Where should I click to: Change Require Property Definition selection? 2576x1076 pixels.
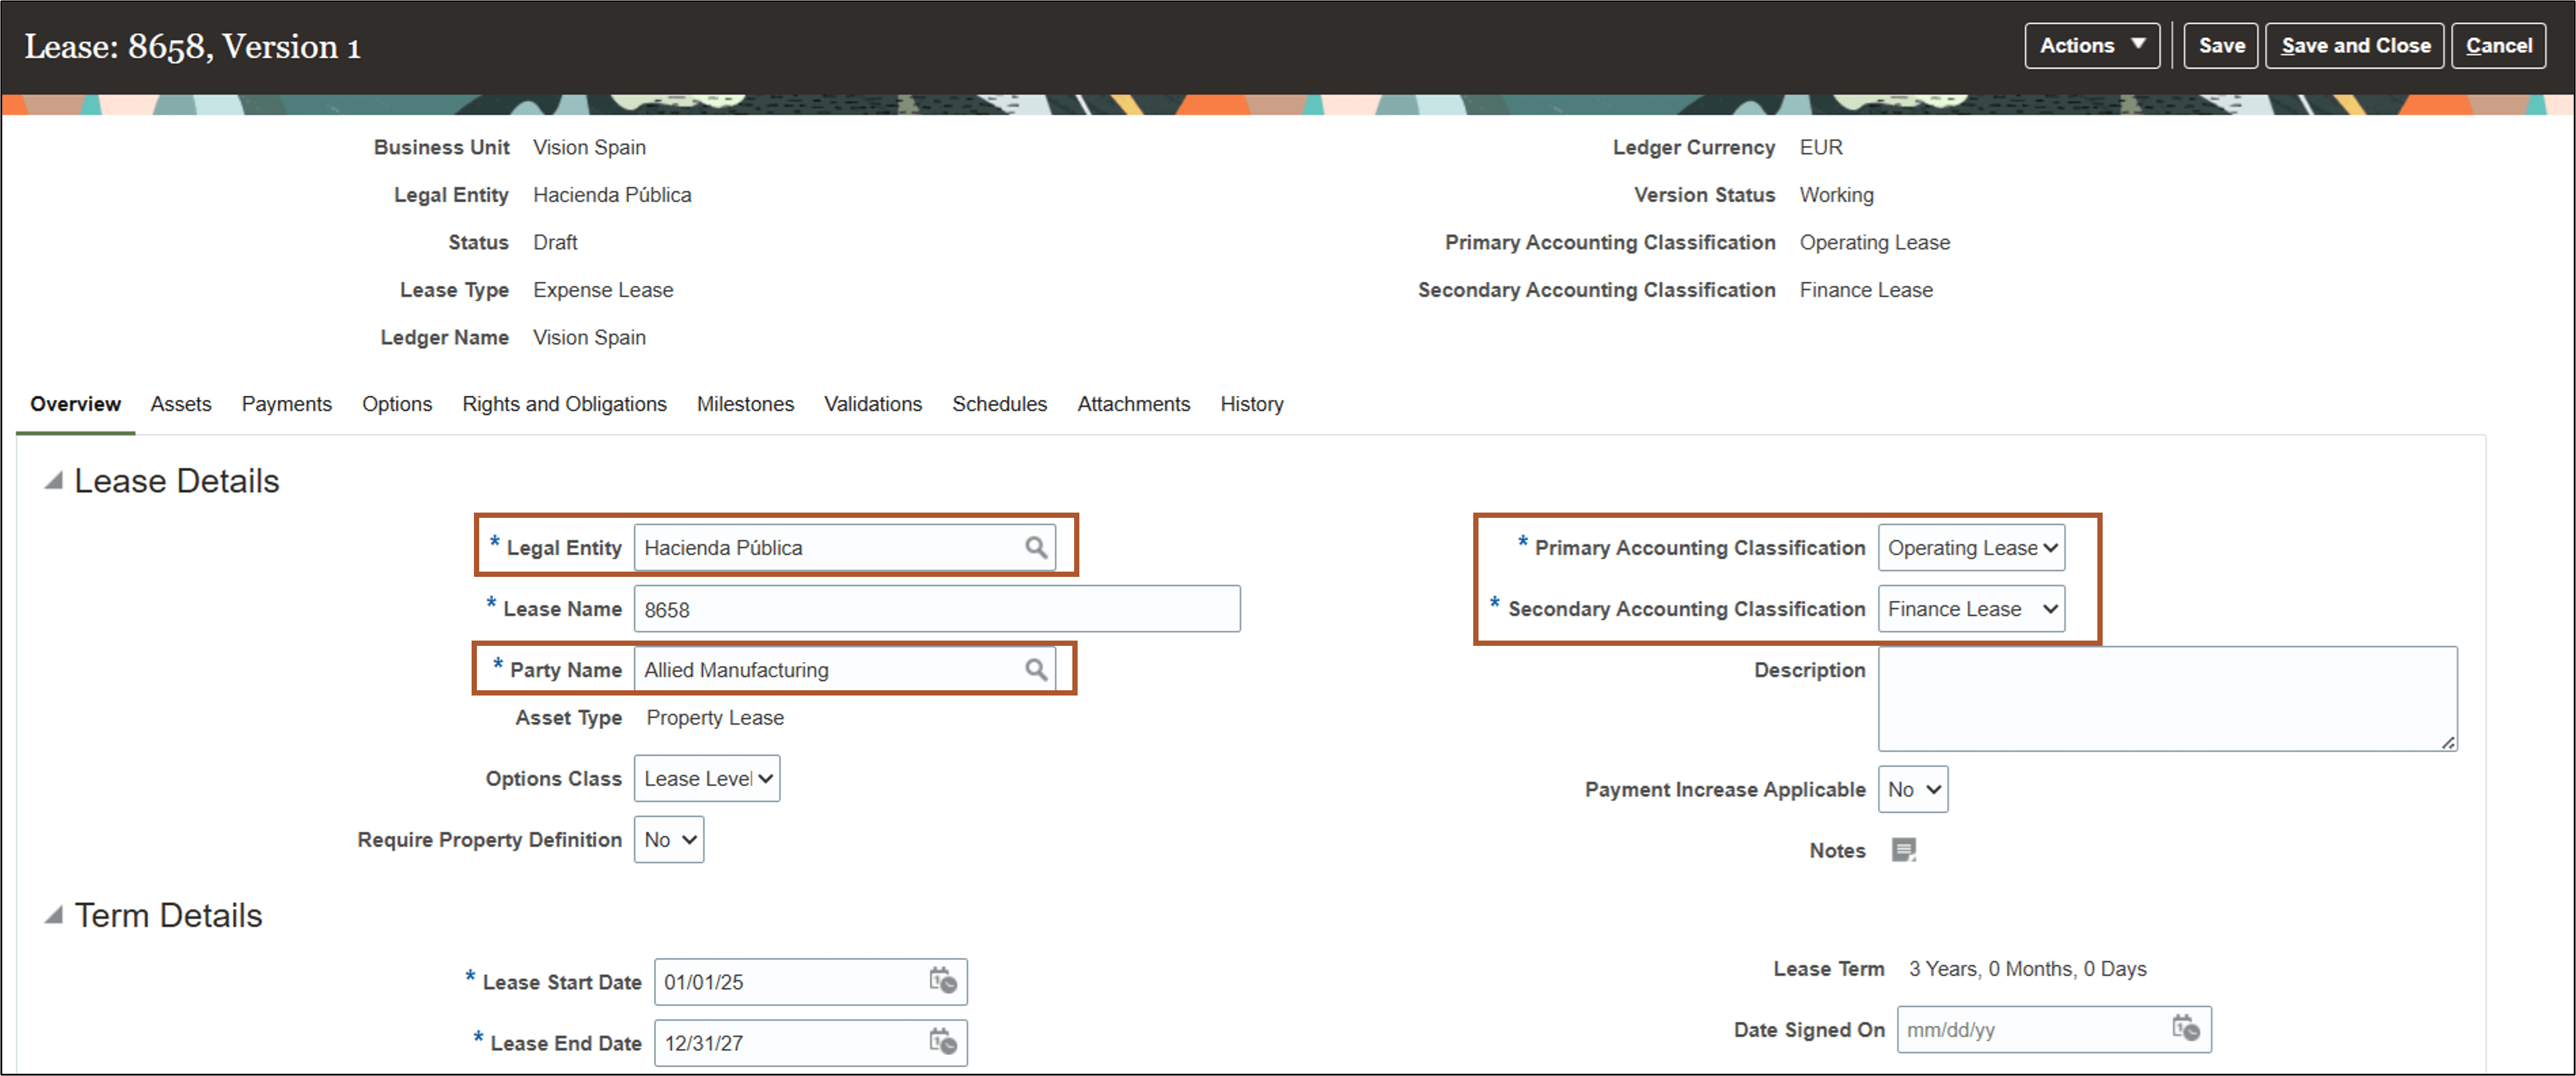(668, 839)
